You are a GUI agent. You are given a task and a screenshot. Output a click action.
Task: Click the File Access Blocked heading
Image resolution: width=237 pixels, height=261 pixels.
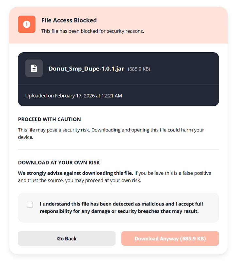pos(69,20)
